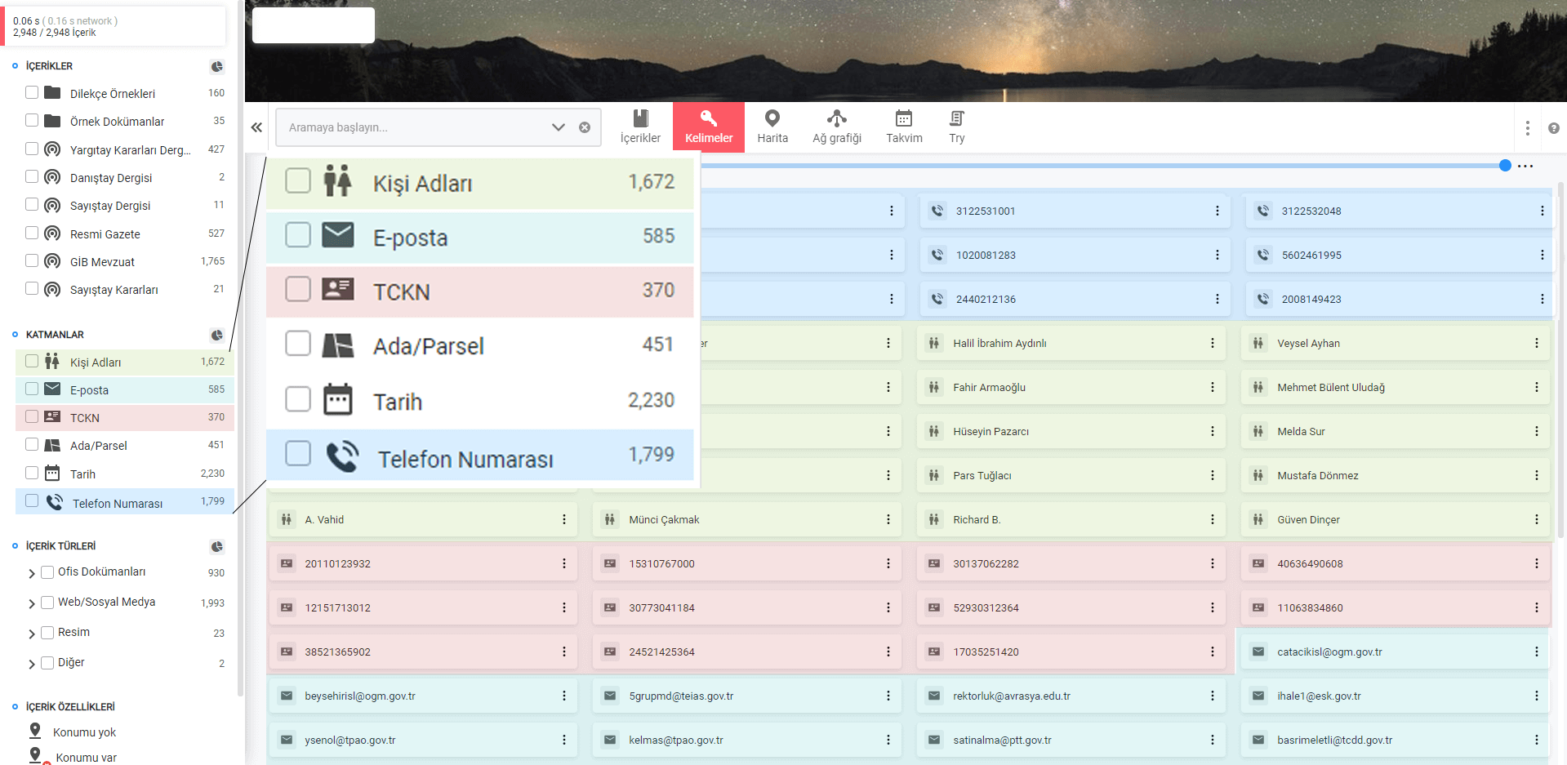Click Konumu var location pin icon
This screenshot has height=765, width=1567.
click(35, 756)
